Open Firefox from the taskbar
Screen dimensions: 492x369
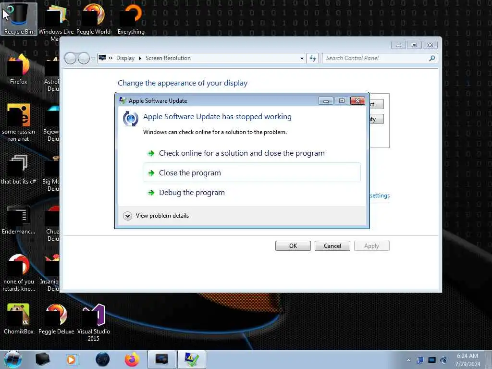[x=132, y=359]
